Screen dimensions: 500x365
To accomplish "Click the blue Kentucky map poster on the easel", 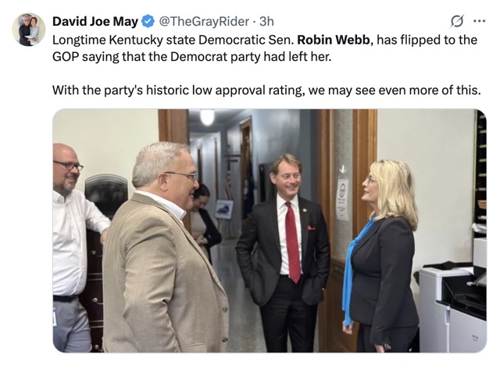I will (223, 209).
